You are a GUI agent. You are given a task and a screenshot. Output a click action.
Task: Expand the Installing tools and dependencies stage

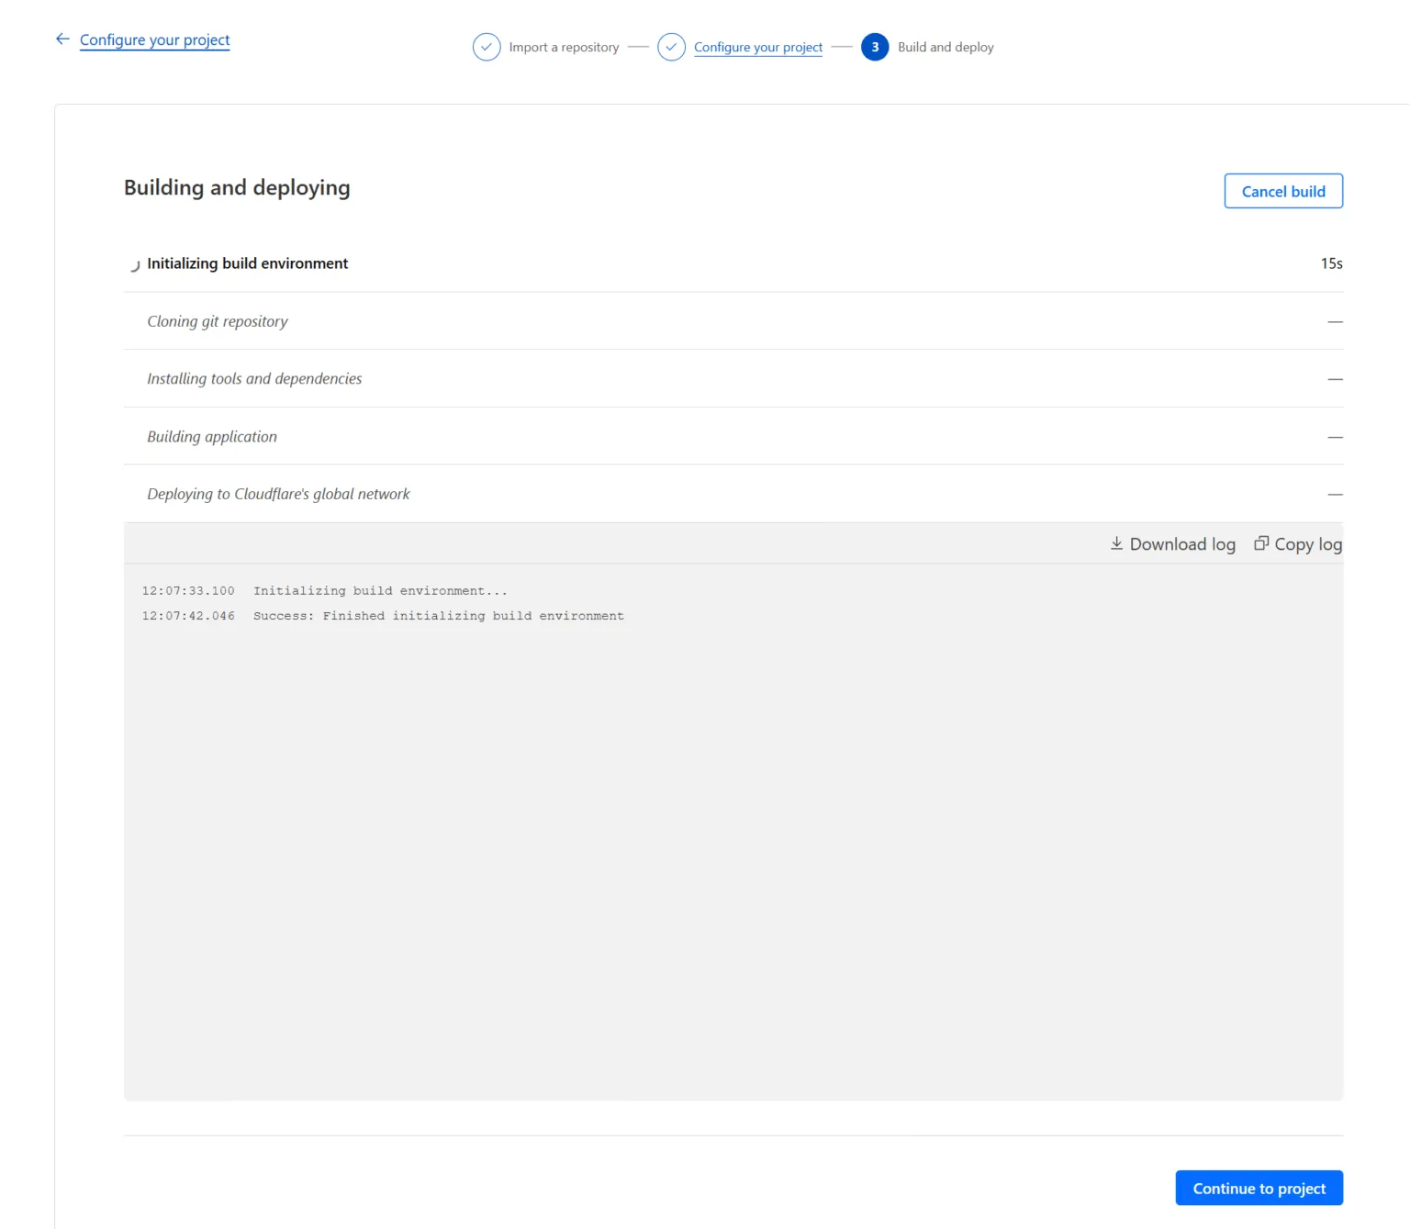click(254, 379)
